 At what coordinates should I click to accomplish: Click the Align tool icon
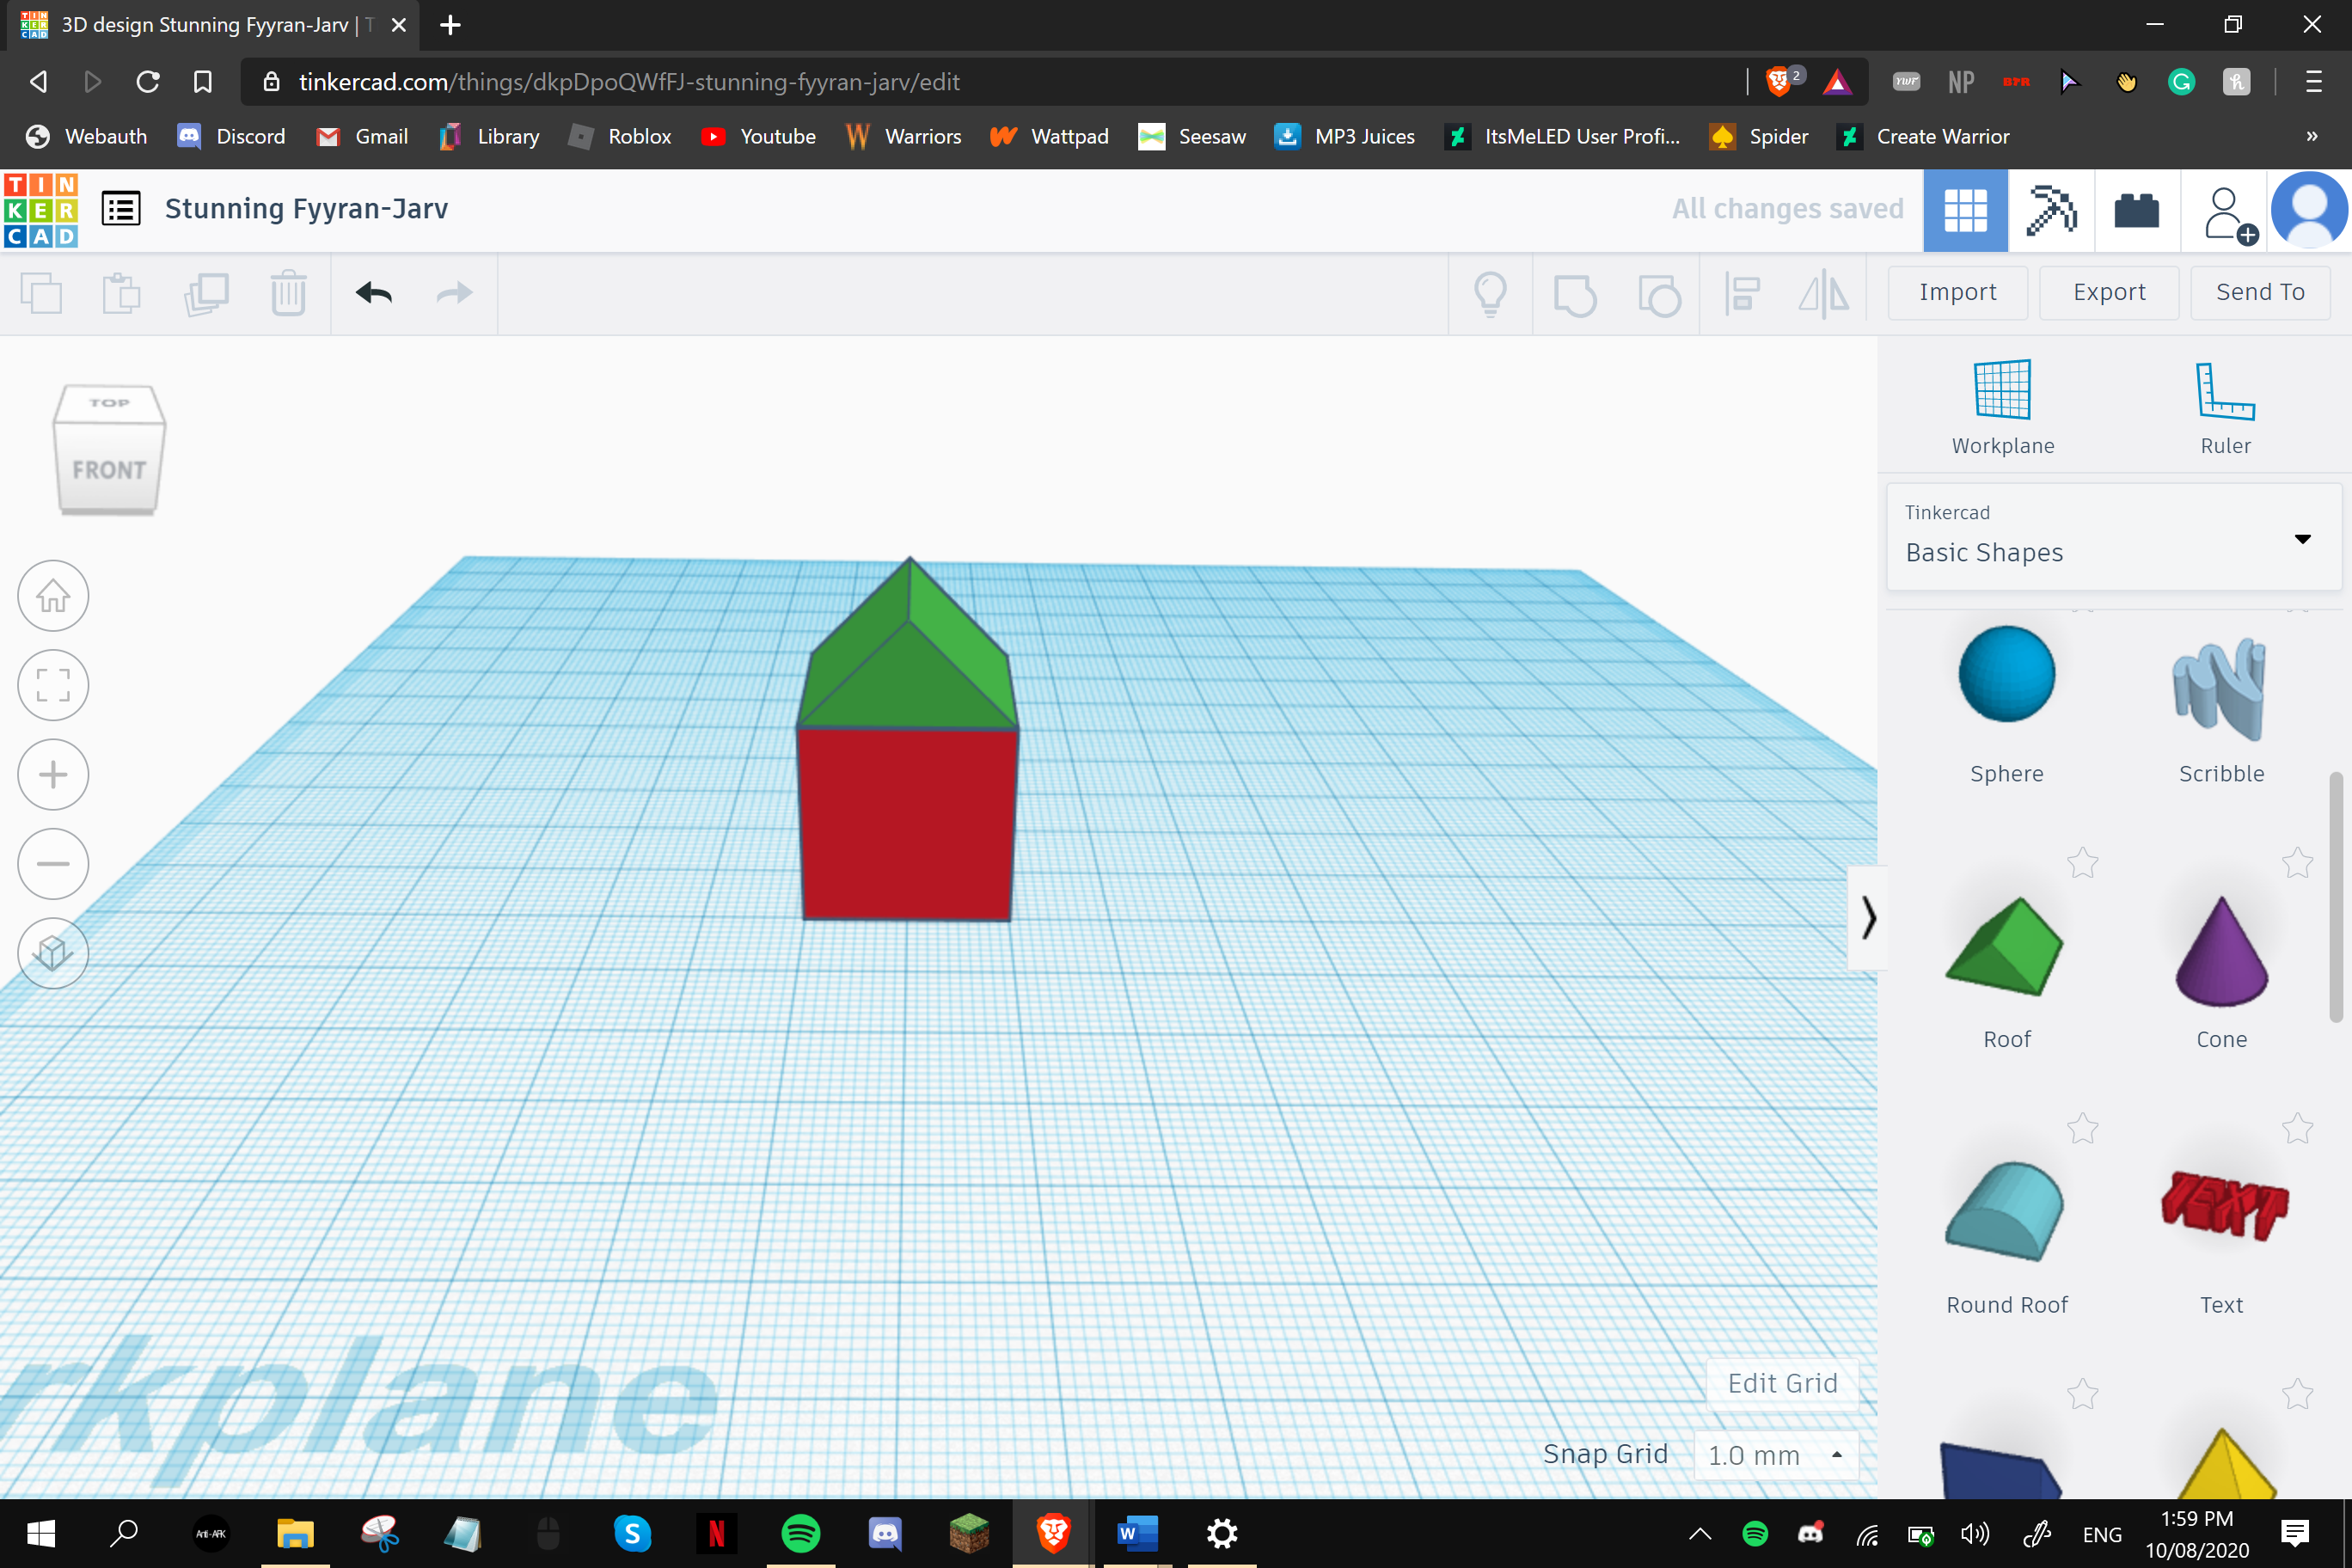[1742, 294]
